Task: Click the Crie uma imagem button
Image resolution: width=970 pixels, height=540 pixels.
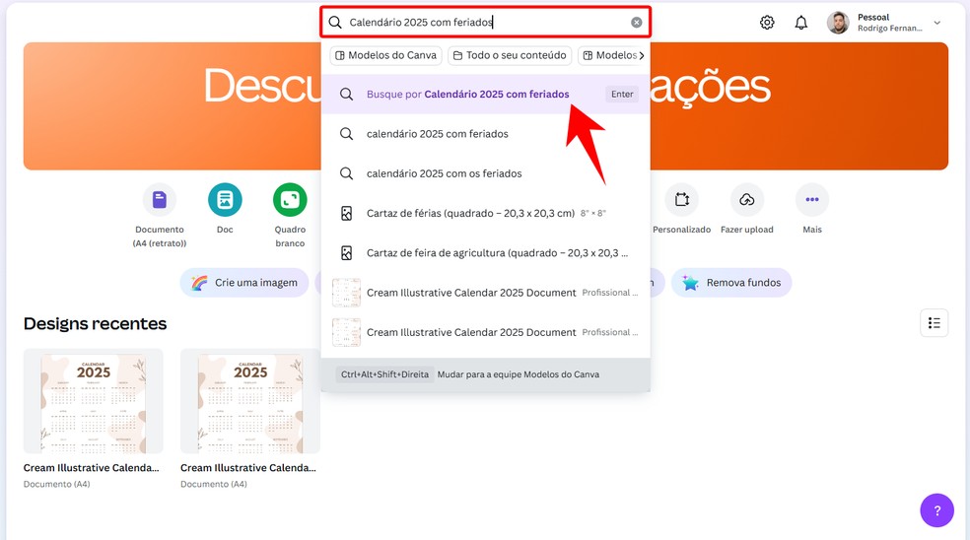Action: [x=244, y=283]
